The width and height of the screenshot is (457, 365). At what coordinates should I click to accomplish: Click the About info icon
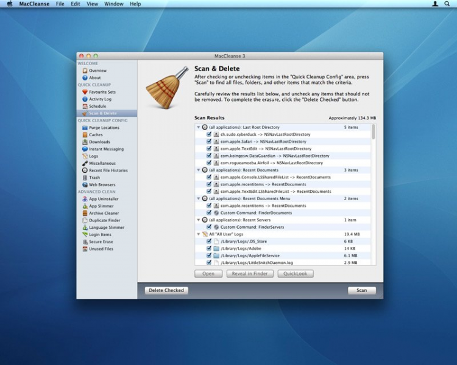[85, 78]
